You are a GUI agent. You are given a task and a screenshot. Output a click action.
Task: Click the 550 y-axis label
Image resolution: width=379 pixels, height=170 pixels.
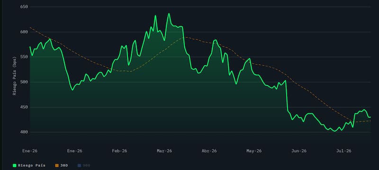pos(24,57)
